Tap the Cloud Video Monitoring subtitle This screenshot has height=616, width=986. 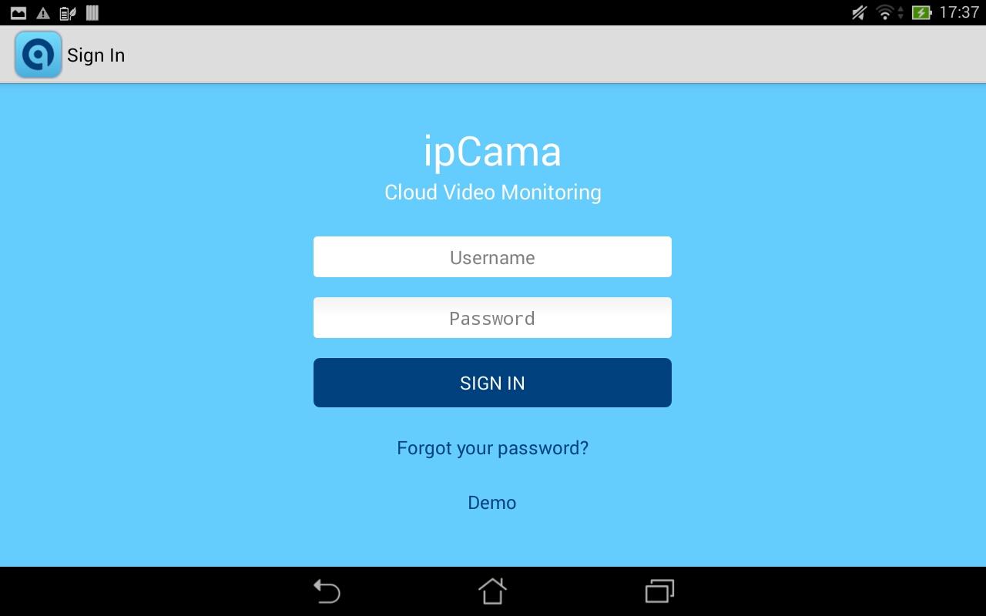(x=492, y=192)
